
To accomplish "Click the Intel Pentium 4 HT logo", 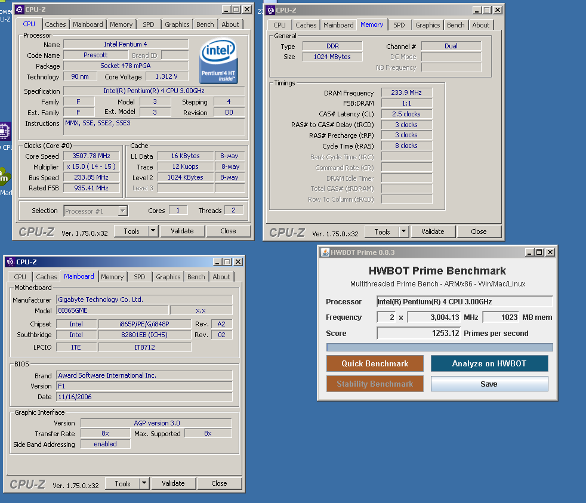I will pos(219,61).
